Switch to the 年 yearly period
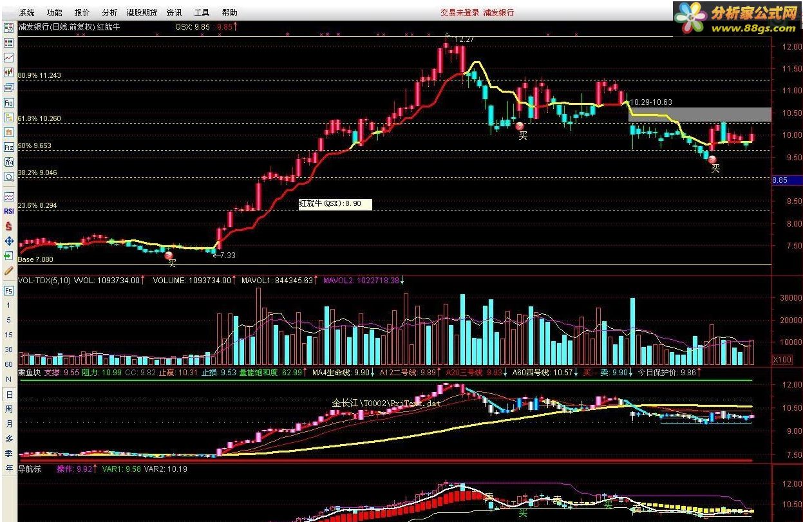Image resolution: width=803 pixels, height=522 pixels. pyautogui.click(x=9, y=468)
